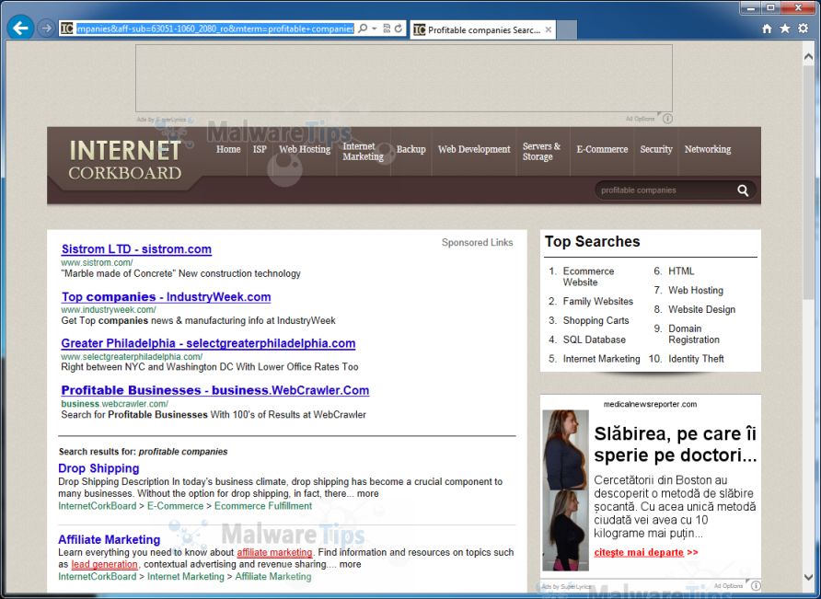Click the E-Commerce breadcrumb link
The height and width of the screenshot is (599, 821).
(175, 506)
